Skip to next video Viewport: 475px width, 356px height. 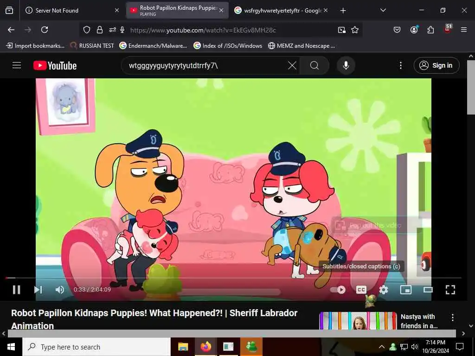pyautogui.click(x=38, y=290)
